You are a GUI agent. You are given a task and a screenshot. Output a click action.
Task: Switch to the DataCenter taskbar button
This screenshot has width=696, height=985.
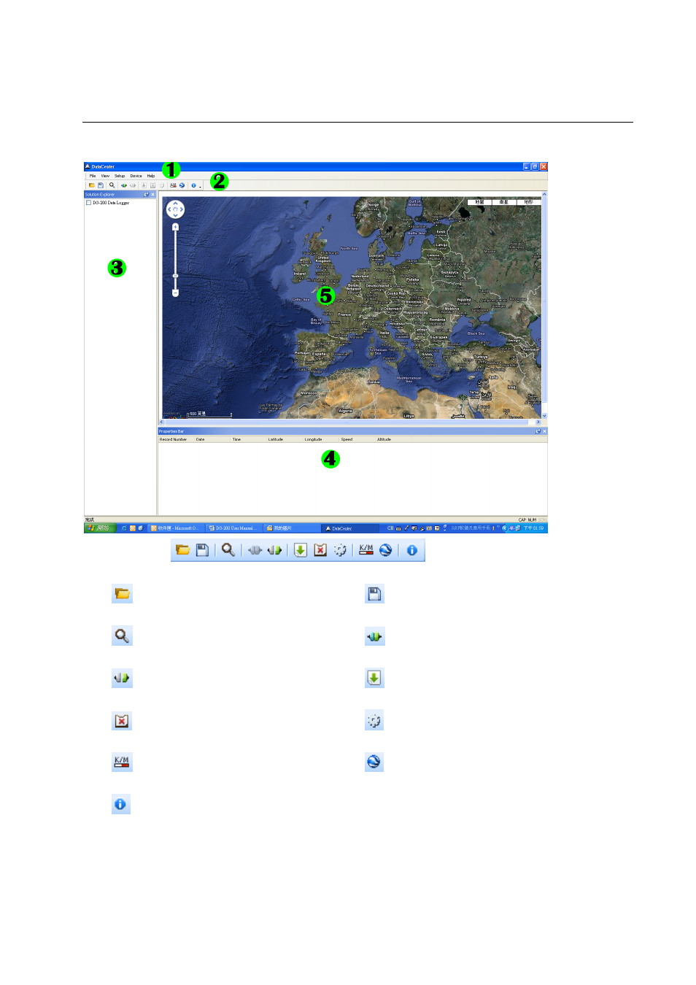(x=349, y=528)
